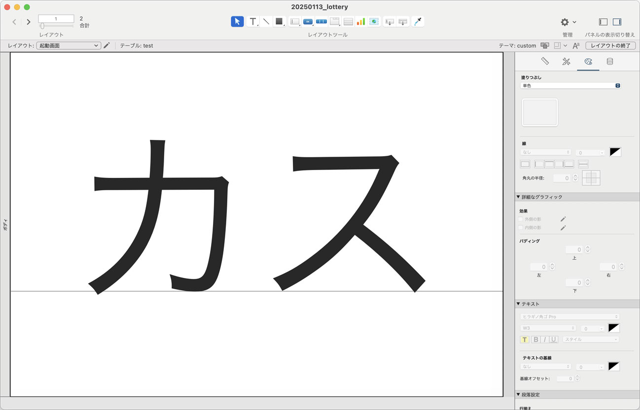
Task: Click the left padding 左 stepper
Action: point(552,267)
